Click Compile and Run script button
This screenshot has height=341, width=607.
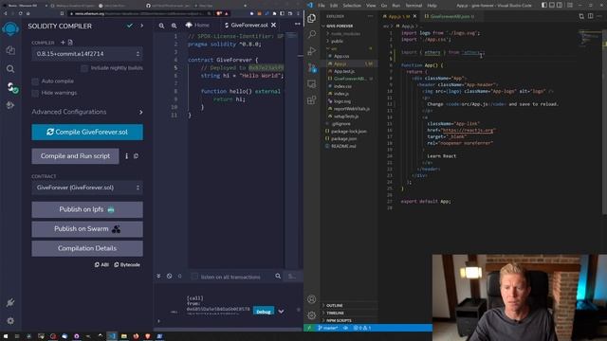point(76,156)
